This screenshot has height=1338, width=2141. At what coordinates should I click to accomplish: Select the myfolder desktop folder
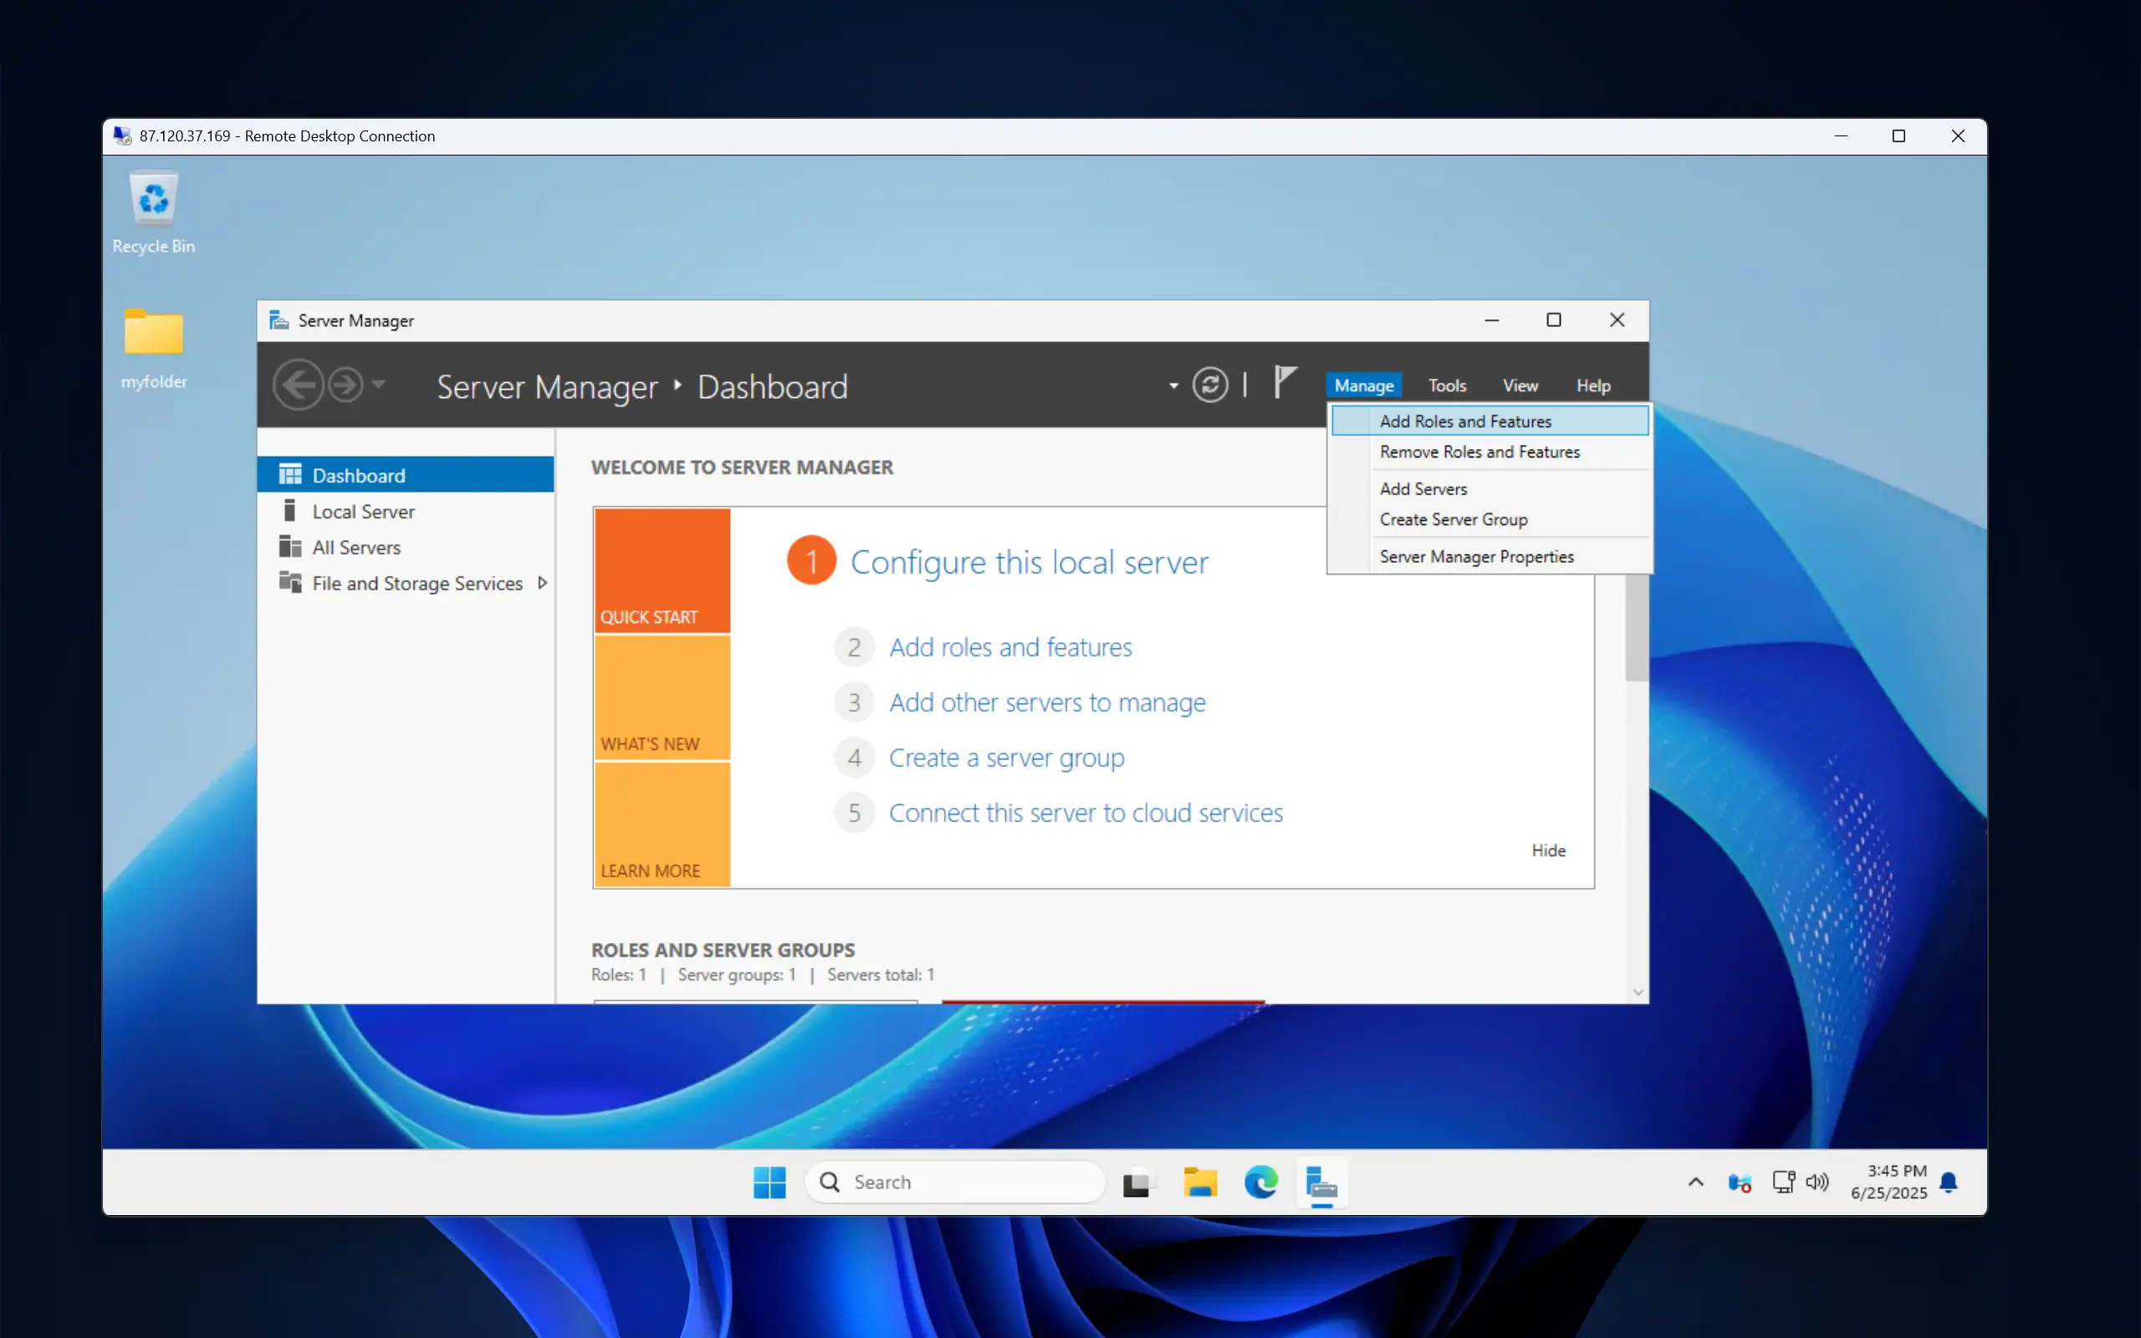pos(153,349)
